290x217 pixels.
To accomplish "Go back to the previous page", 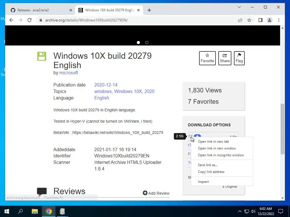I will pos(11,20).
